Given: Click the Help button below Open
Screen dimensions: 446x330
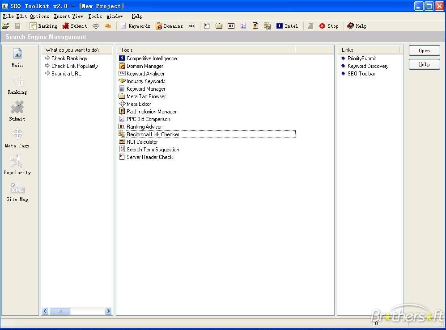Looking at the screenshot, I should [x=424, y=64].
